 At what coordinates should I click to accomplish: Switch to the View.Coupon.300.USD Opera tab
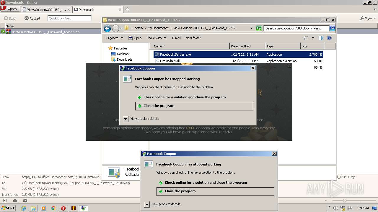click(x=47, y=9)
